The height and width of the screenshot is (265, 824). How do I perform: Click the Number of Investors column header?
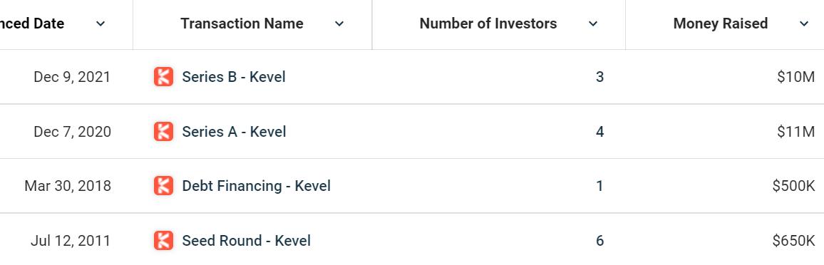click(x=488, y=24)
